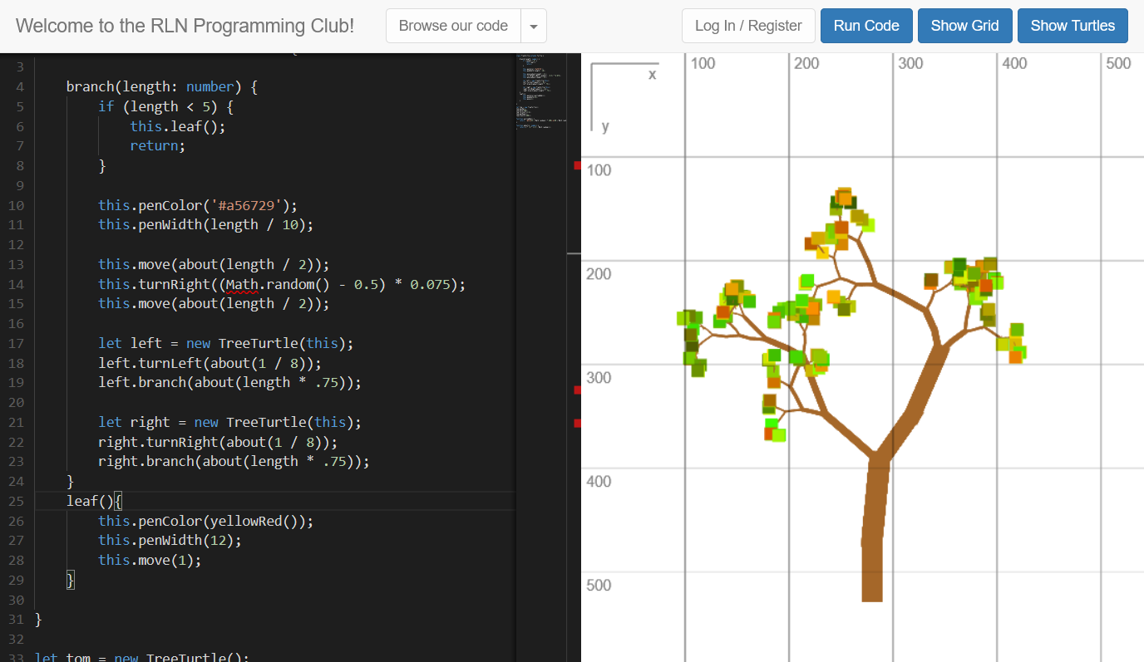Click the Run Code button

pyautogui.click(x=866, y=26)
